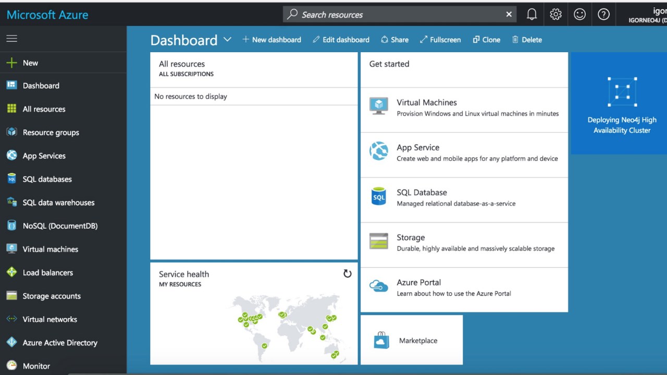Toggle the hamburger sidebar menu

[x=11, y=39]
